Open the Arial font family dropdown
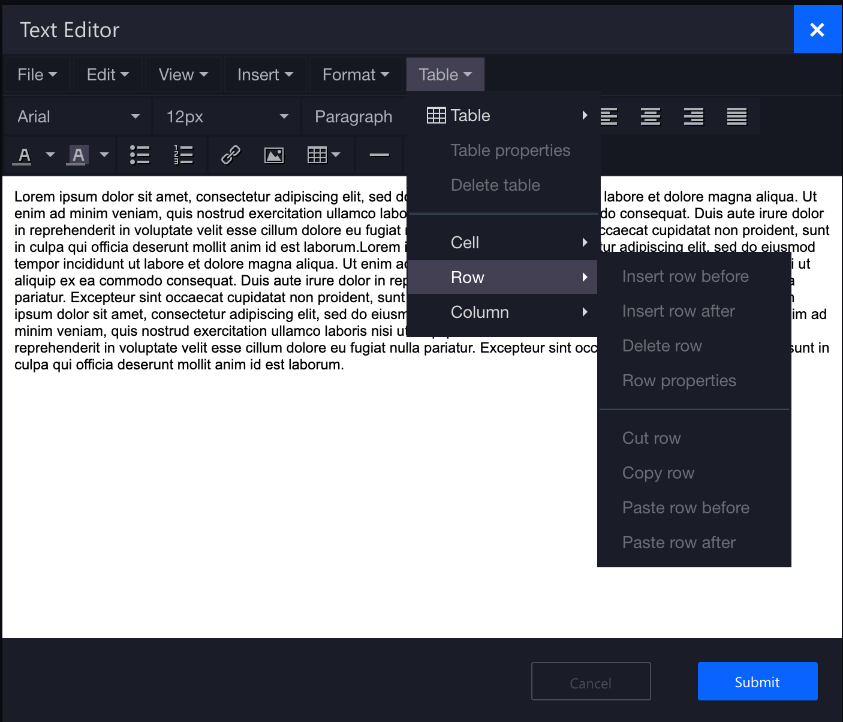The image size is (843, 722). pos(78,116)
